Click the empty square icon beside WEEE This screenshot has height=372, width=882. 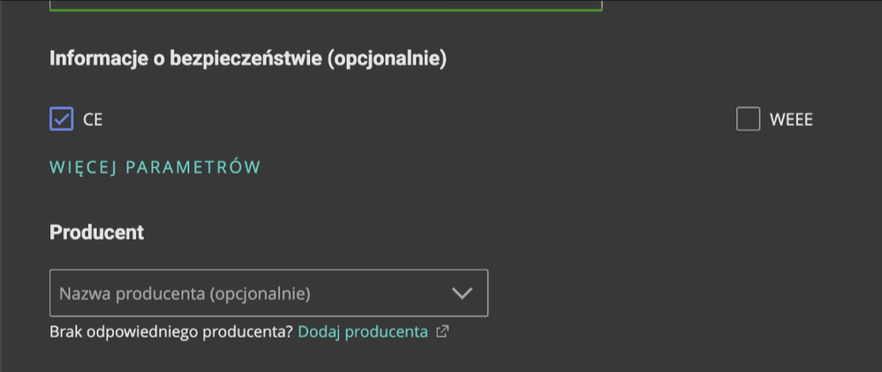(x=748, y=119)
